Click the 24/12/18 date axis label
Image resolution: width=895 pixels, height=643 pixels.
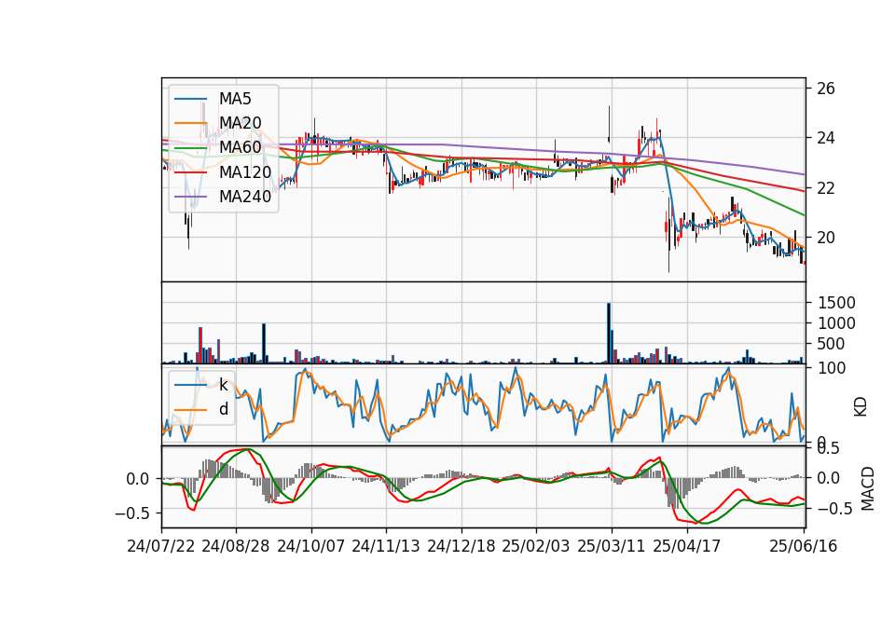point(461,546)
